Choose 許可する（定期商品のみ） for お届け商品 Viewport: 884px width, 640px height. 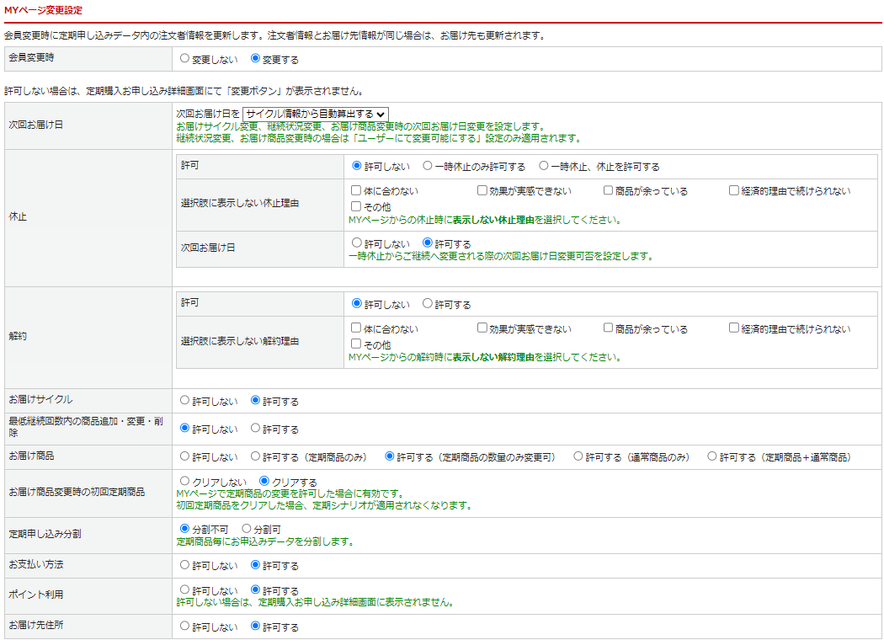[256, 456]
